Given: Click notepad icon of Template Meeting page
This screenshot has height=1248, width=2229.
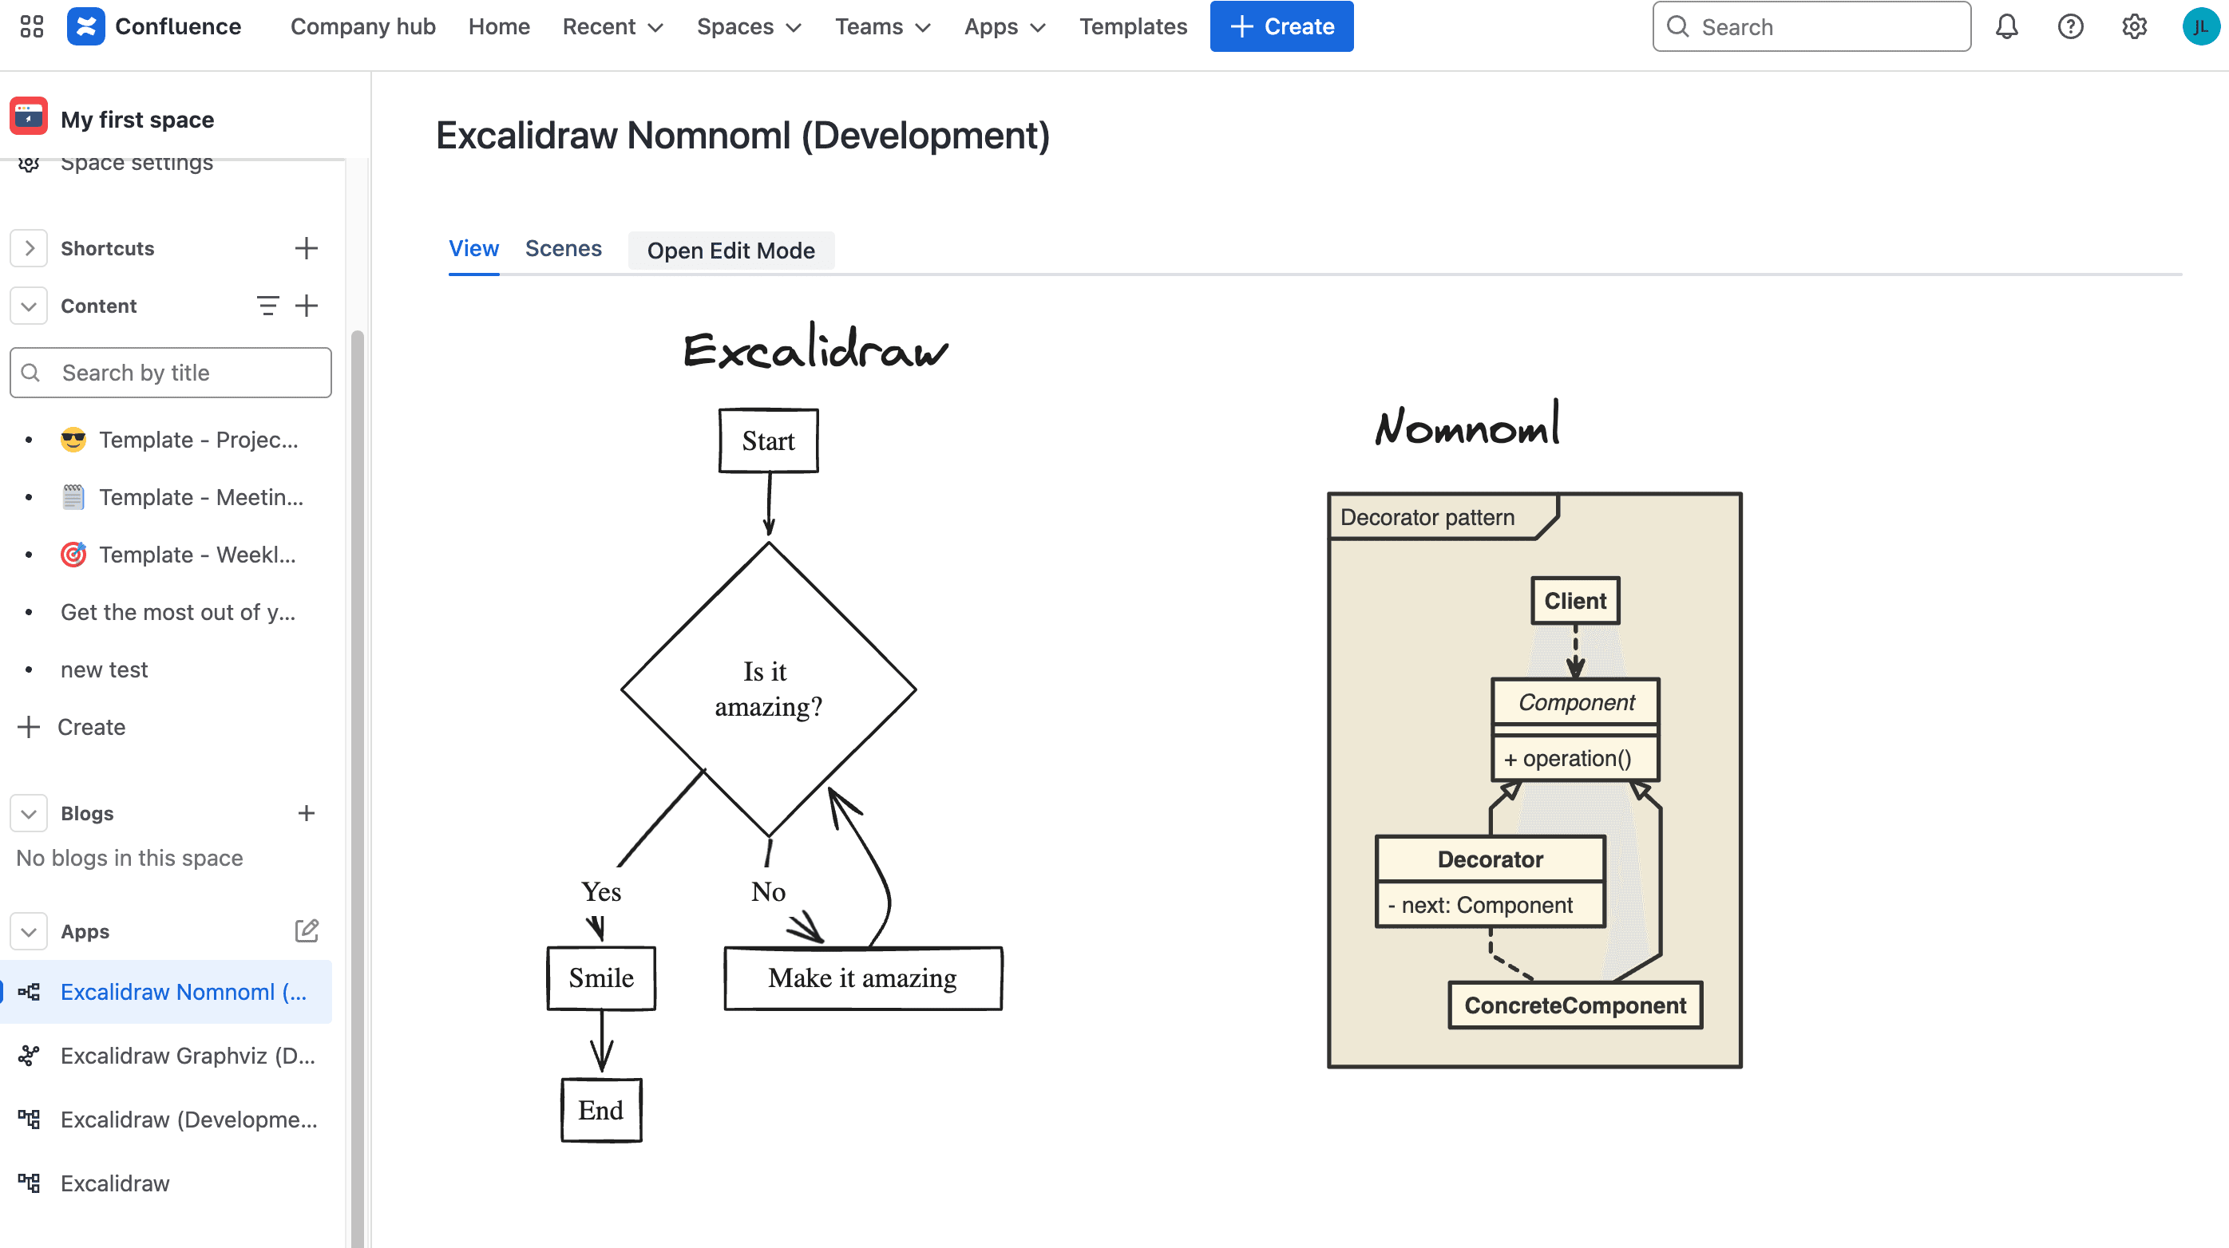Looking at the screenshot, I should [x=73, y=497].
